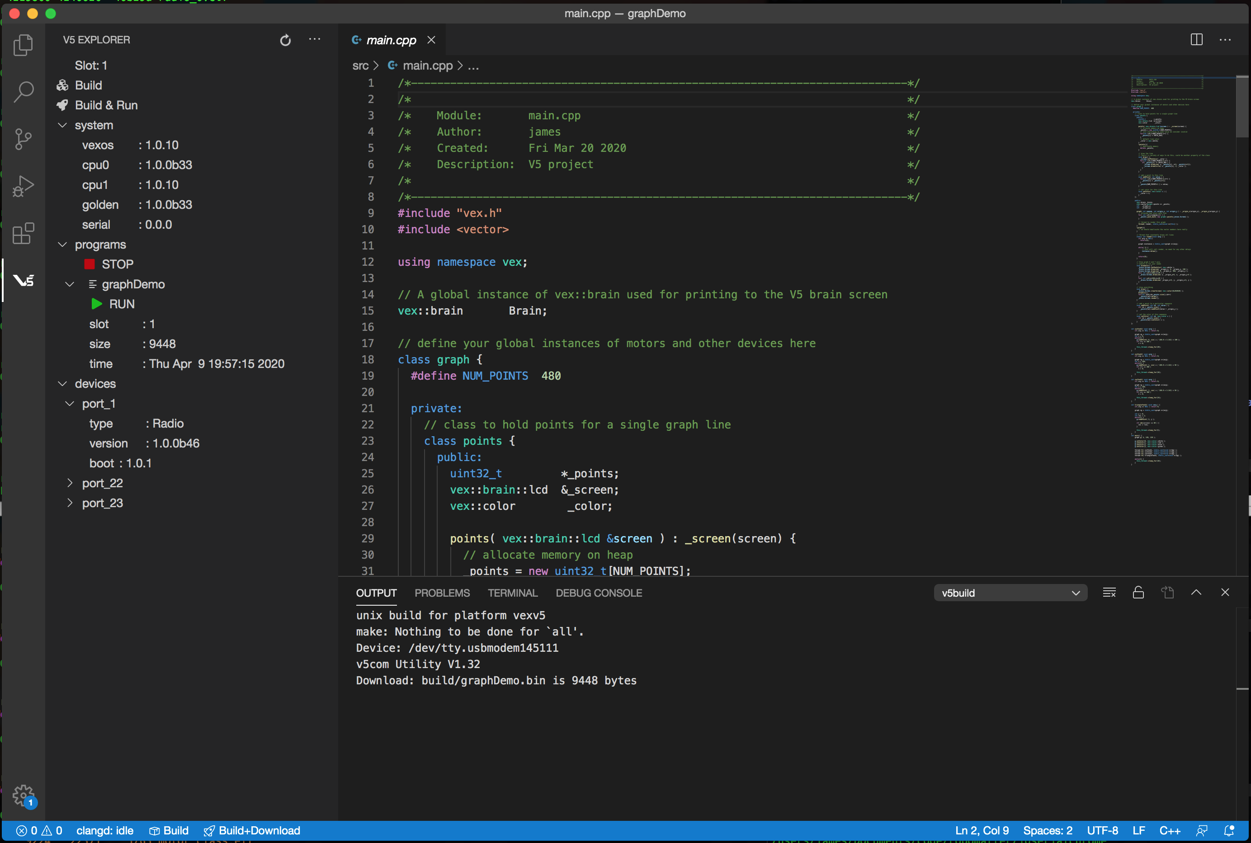
Task: Open the Extensions view icon
Action: click(x=23, y=233)
